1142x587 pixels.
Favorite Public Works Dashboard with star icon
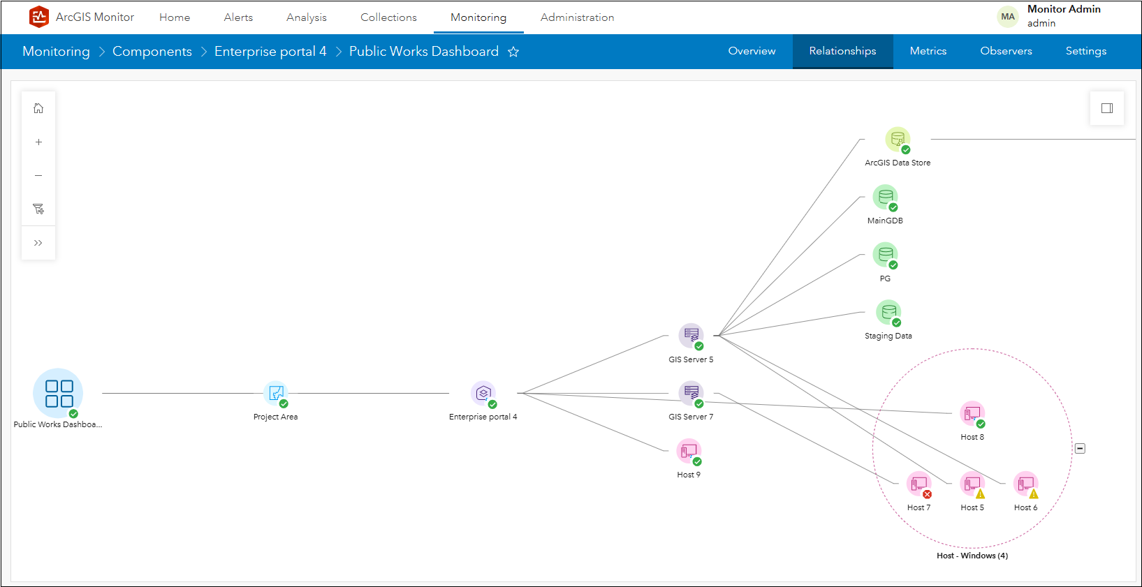[513, 52]
